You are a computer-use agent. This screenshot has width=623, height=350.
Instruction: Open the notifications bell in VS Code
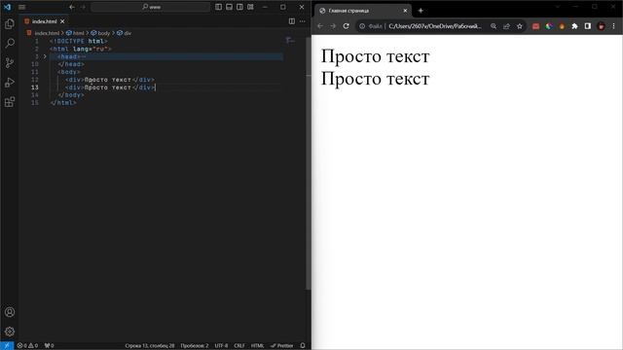(x=303, y=346)
